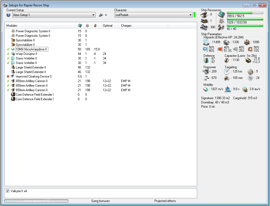Click the Defence tank icon
Image resolution: width=270 pixels, height=206 pixels.
click(206, 60)
